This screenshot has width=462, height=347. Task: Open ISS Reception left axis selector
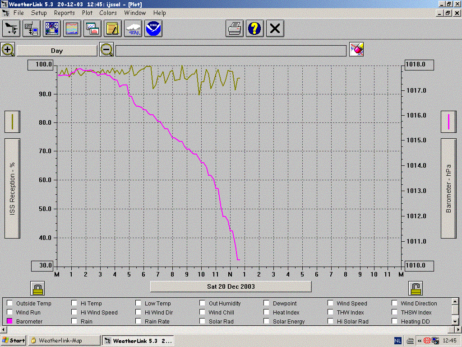12,188
